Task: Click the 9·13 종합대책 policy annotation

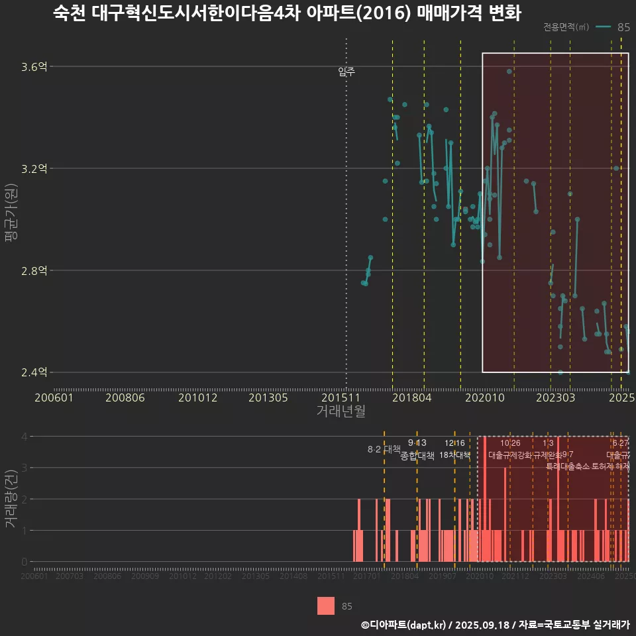Action: [417, 449]
